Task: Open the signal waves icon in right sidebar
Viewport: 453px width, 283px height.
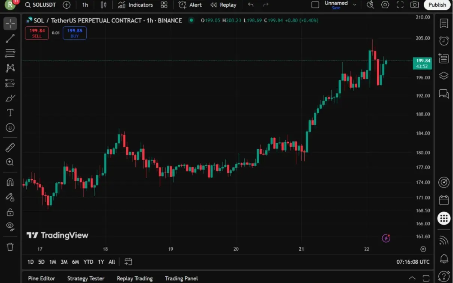Action: coord(444,240)
